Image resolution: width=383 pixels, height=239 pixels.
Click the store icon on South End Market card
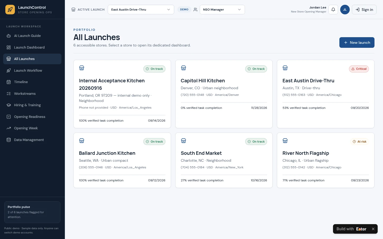coord(184,141)
